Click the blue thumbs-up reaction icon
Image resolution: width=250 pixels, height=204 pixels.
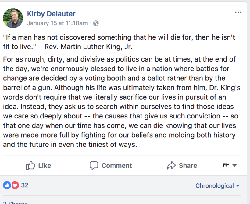point(7,185)
